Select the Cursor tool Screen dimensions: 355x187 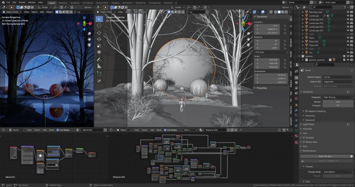pos(99,26)
